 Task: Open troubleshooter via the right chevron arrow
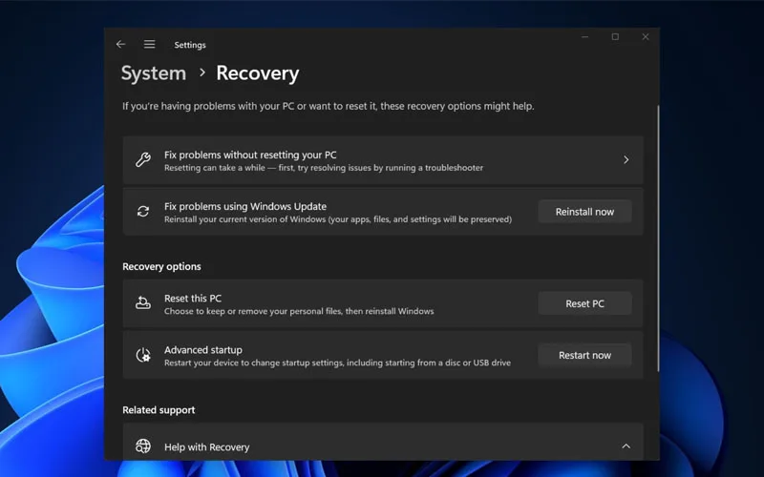[626, 160]
